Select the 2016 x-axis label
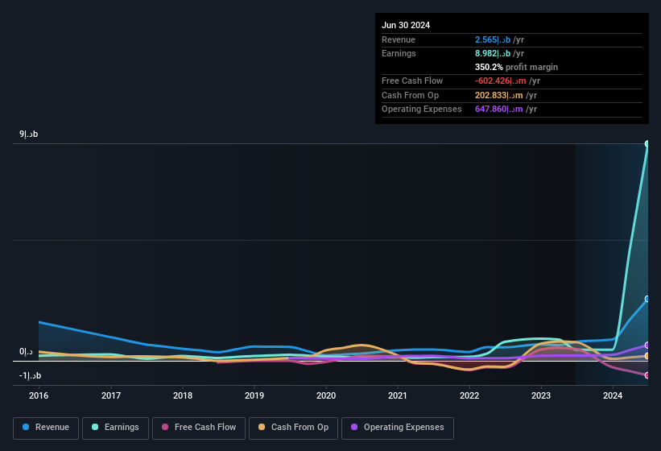Screen dimensions: 661x451 click(39, 395)
